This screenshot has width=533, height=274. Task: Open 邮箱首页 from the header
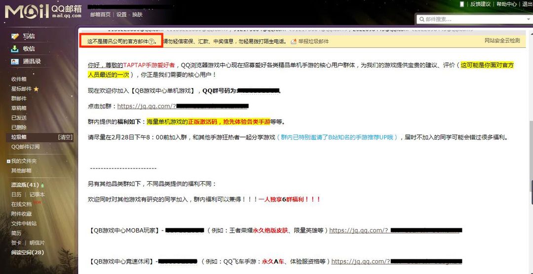[x=100, y=15]
